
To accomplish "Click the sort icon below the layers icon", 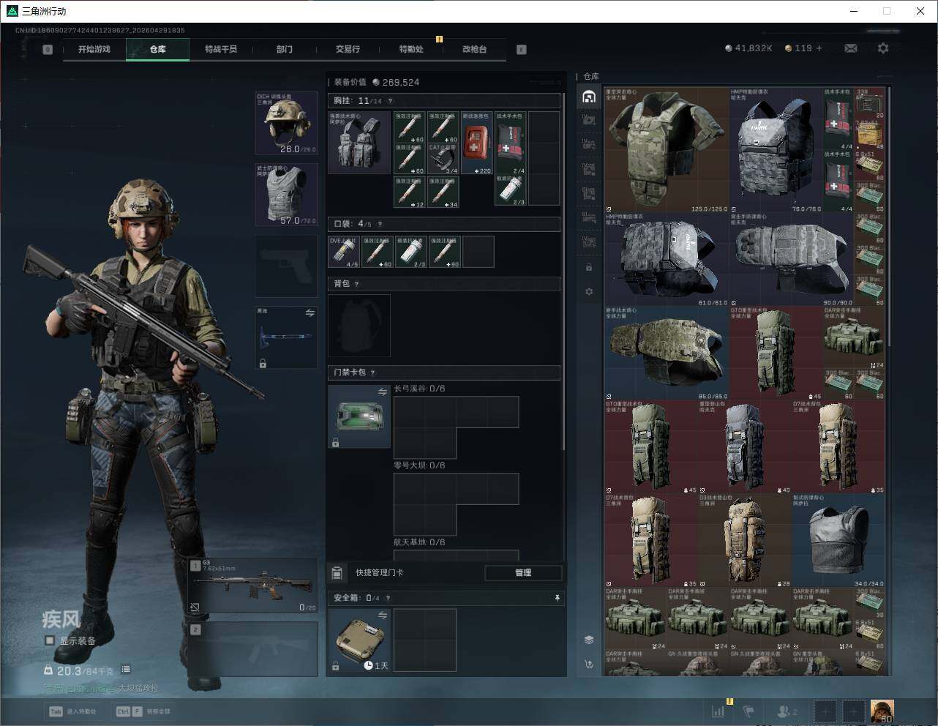I will pos(589,665).
